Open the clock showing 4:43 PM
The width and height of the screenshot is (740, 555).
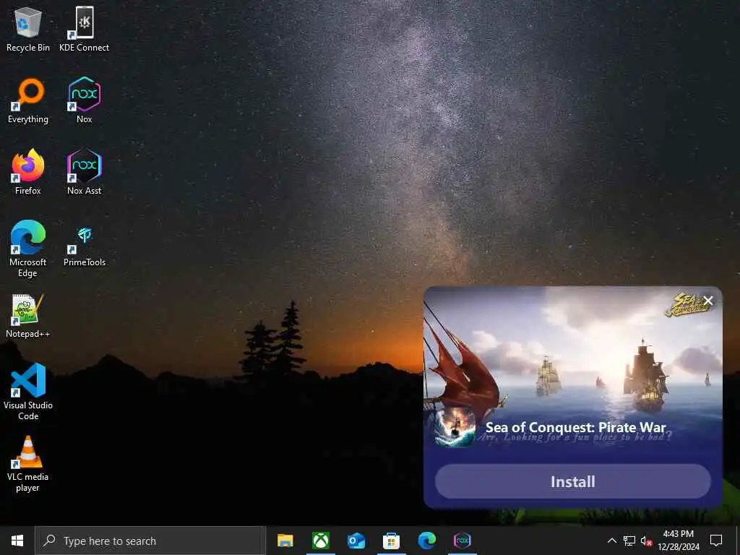tap(679, 541)
